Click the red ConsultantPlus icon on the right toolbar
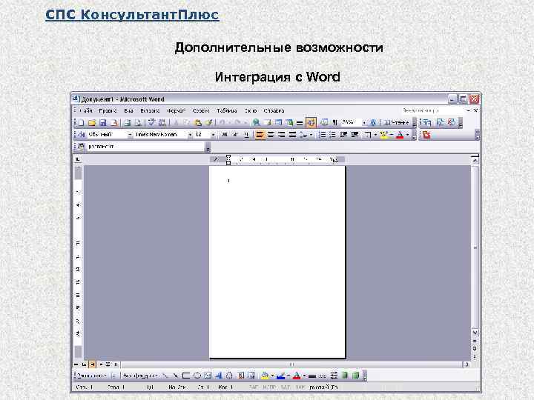 coord(426,135)
